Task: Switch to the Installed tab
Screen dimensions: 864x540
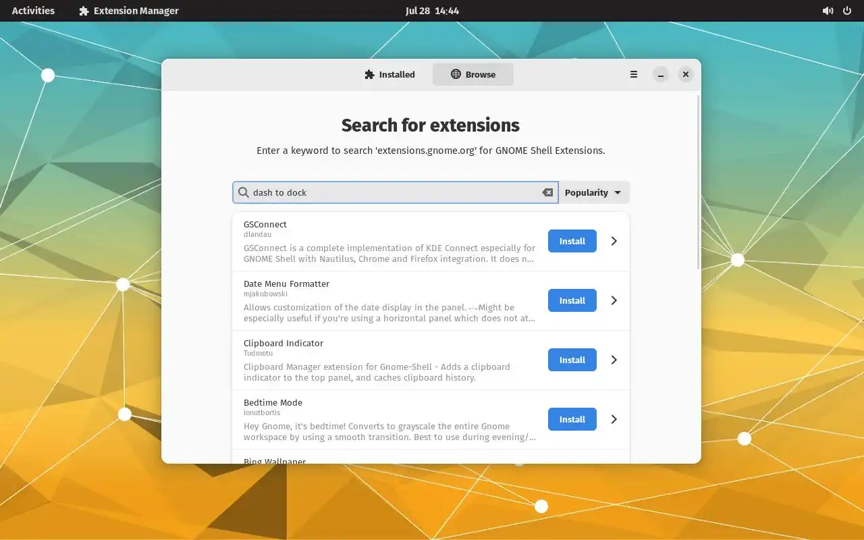Action: (389, 74)
